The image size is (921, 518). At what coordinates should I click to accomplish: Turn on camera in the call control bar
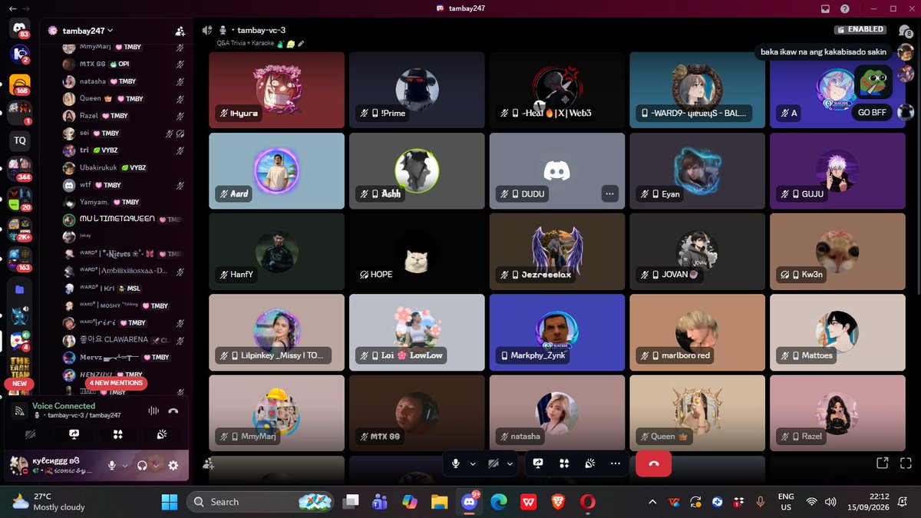pyautogui.click(x=494, y=464)
